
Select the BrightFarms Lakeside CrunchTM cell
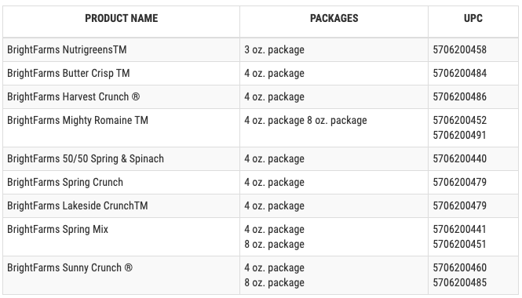pos(121,206)
